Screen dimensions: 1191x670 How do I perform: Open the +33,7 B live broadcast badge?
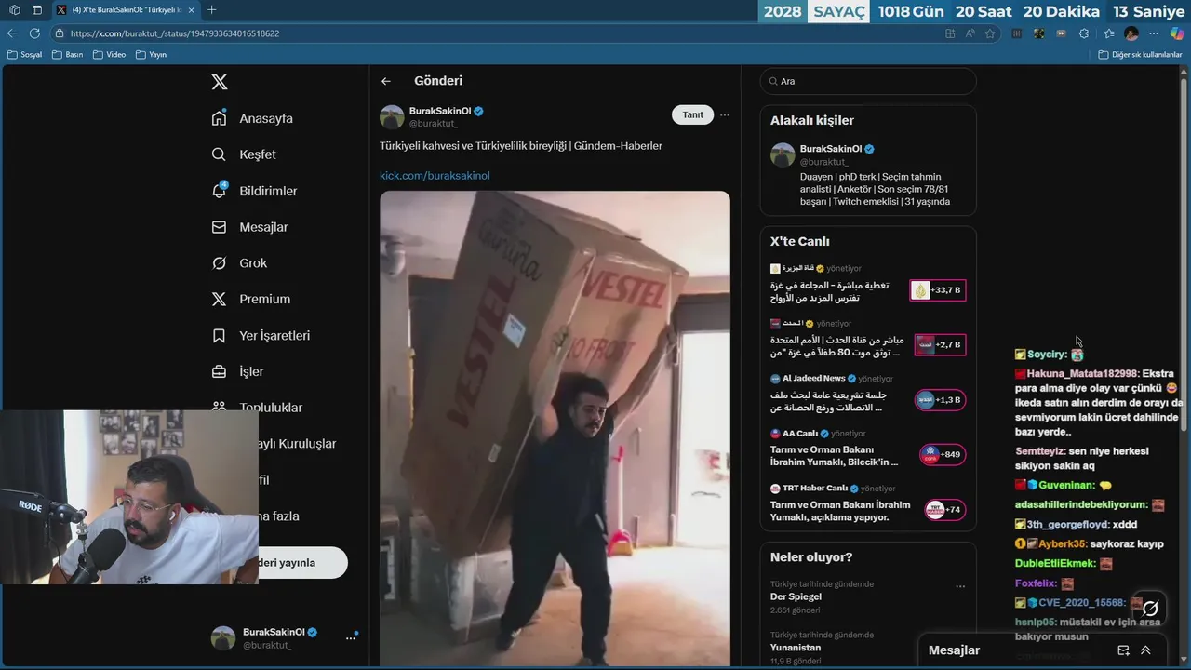click(938, 290)
